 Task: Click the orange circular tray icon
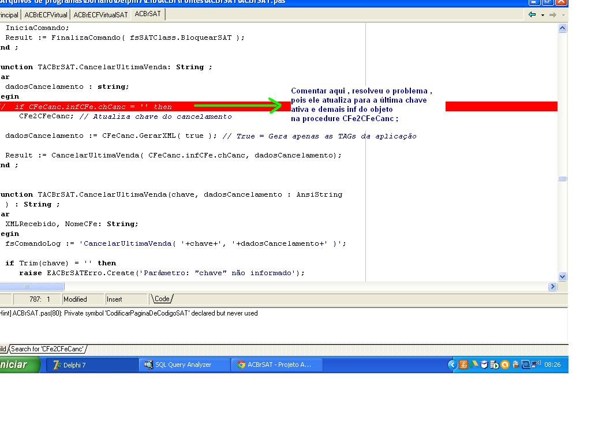tap(505, 365)
